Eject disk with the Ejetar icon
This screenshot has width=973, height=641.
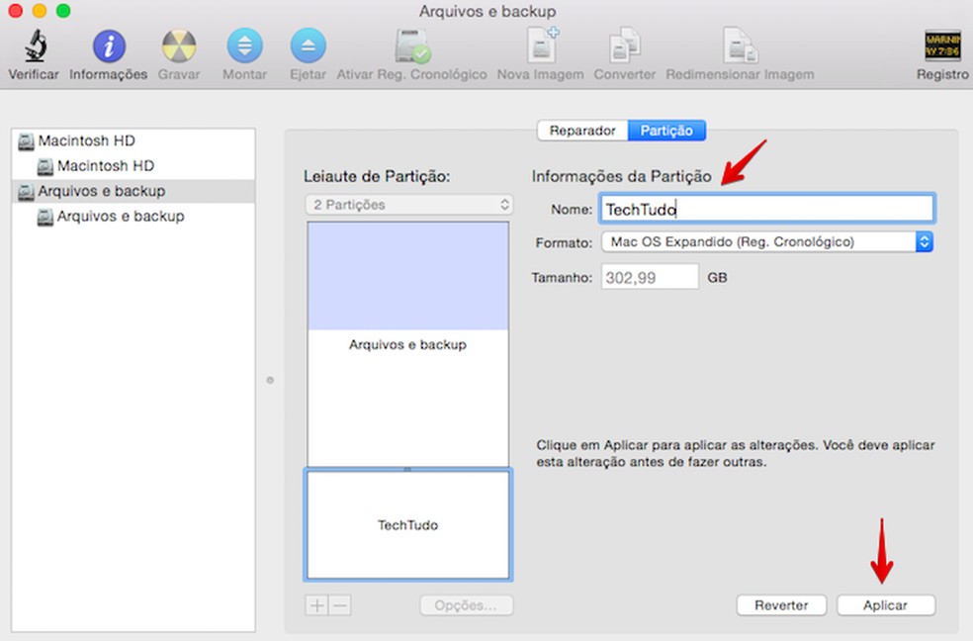coord(308,46)
